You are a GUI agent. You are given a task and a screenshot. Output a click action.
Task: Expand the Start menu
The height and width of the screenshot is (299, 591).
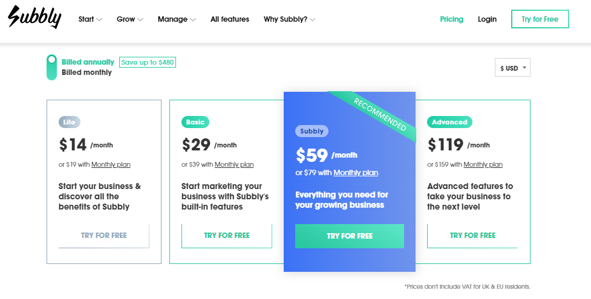[90, 19]
